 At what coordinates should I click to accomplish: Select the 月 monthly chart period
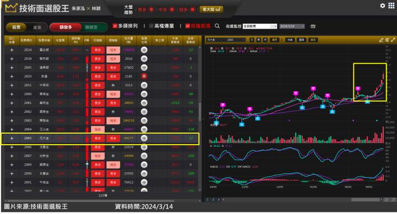[265, 40]
